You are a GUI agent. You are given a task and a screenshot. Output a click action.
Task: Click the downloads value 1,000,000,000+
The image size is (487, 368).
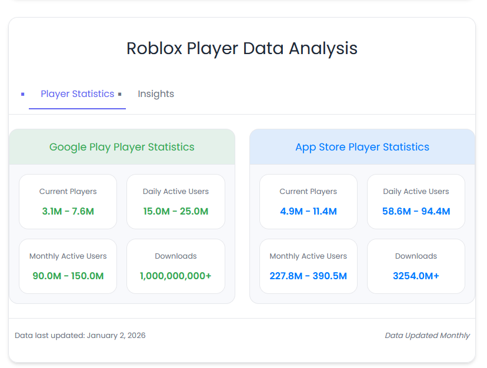coord(176,276)
